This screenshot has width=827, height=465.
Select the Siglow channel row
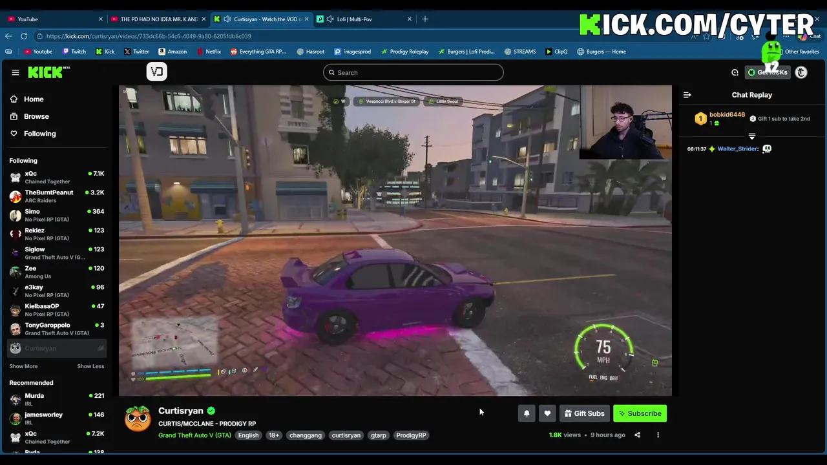point(56,253)
